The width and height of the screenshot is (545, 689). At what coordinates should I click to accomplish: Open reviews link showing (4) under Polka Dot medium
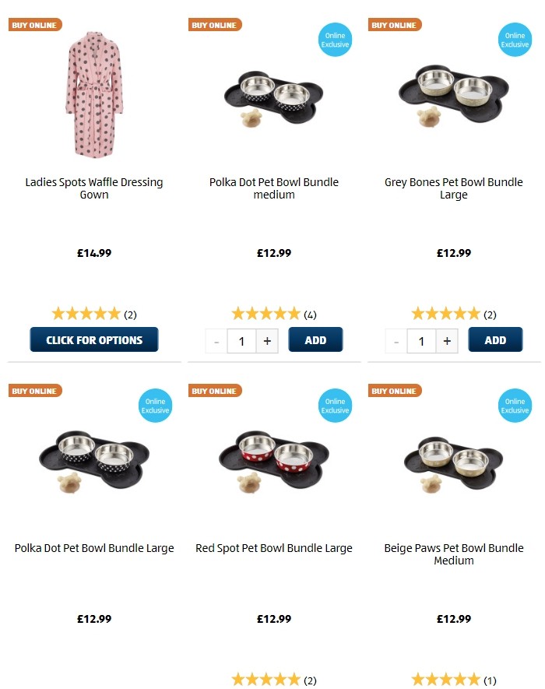[309, 315]
